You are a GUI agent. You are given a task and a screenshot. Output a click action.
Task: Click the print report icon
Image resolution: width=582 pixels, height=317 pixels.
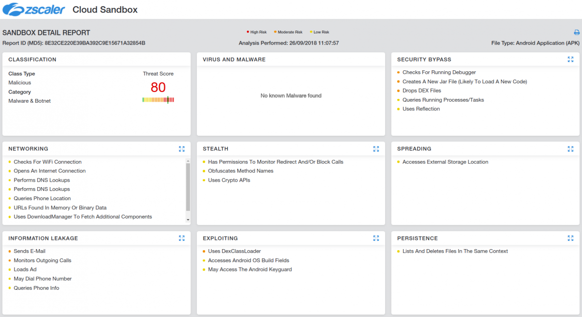577,32
